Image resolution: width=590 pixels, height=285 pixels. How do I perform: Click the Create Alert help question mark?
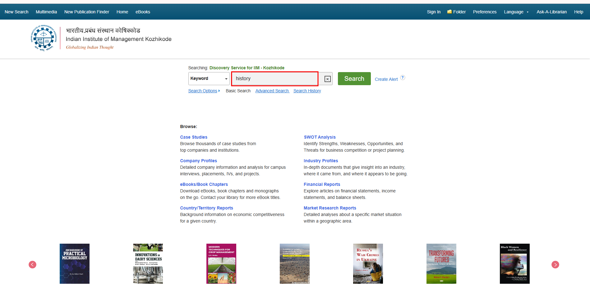tap(403, 78)
